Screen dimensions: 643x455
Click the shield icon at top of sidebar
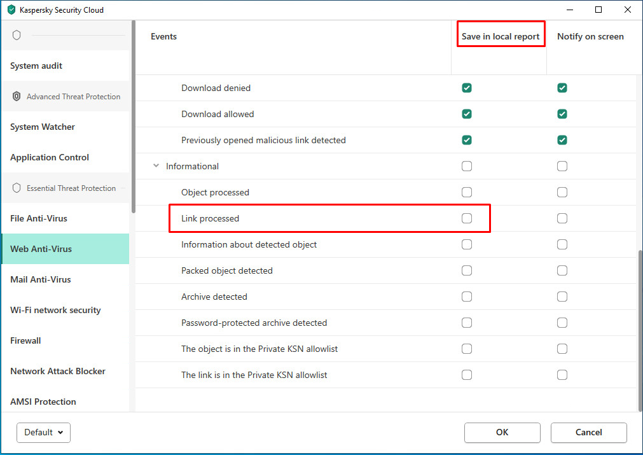(17, 35)
